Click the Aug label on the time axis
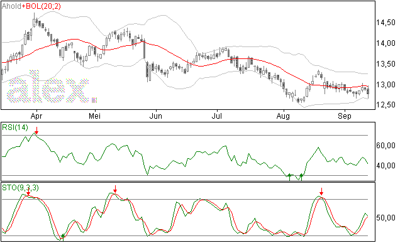Viewport: 405px width, 243px height. (283, 116)
